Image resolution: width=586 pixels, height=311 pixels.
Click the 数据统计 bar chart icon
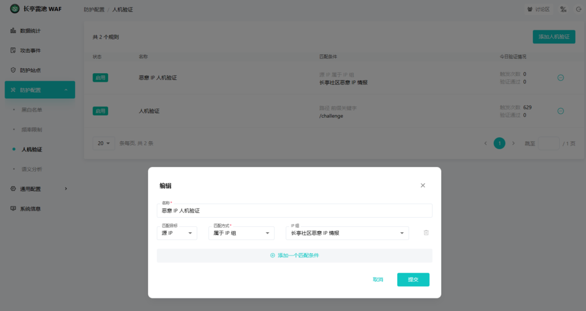[13, 31]
